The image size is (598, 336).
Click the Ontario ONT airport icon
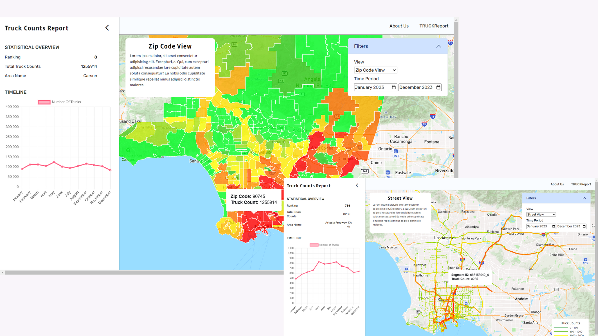click(396, 152)
